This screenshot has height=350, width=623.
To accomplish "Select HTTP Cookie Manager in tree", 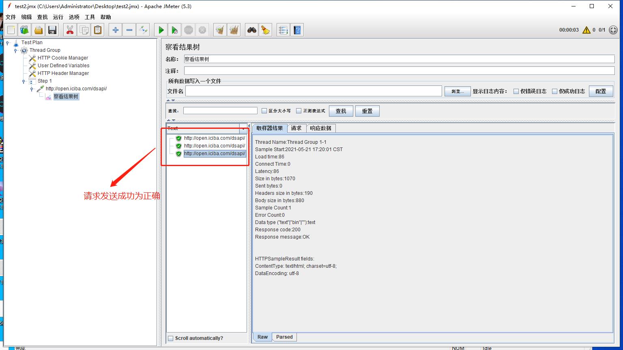I will [x=63, y=58].
